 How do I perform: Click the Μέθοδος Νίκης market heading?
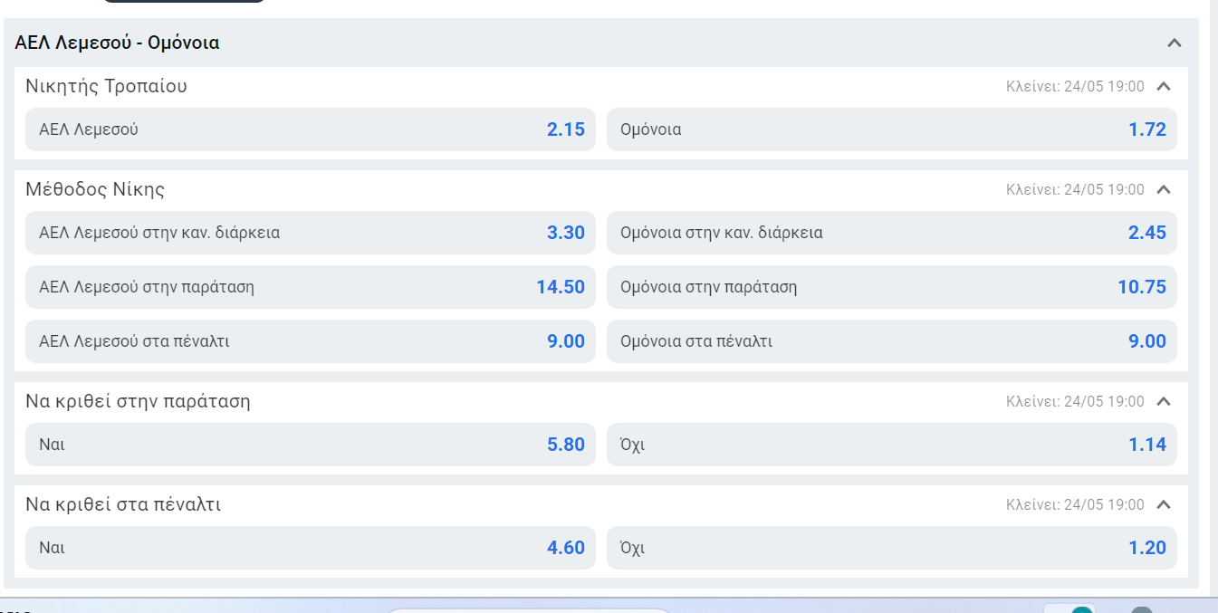click(95, 190)
